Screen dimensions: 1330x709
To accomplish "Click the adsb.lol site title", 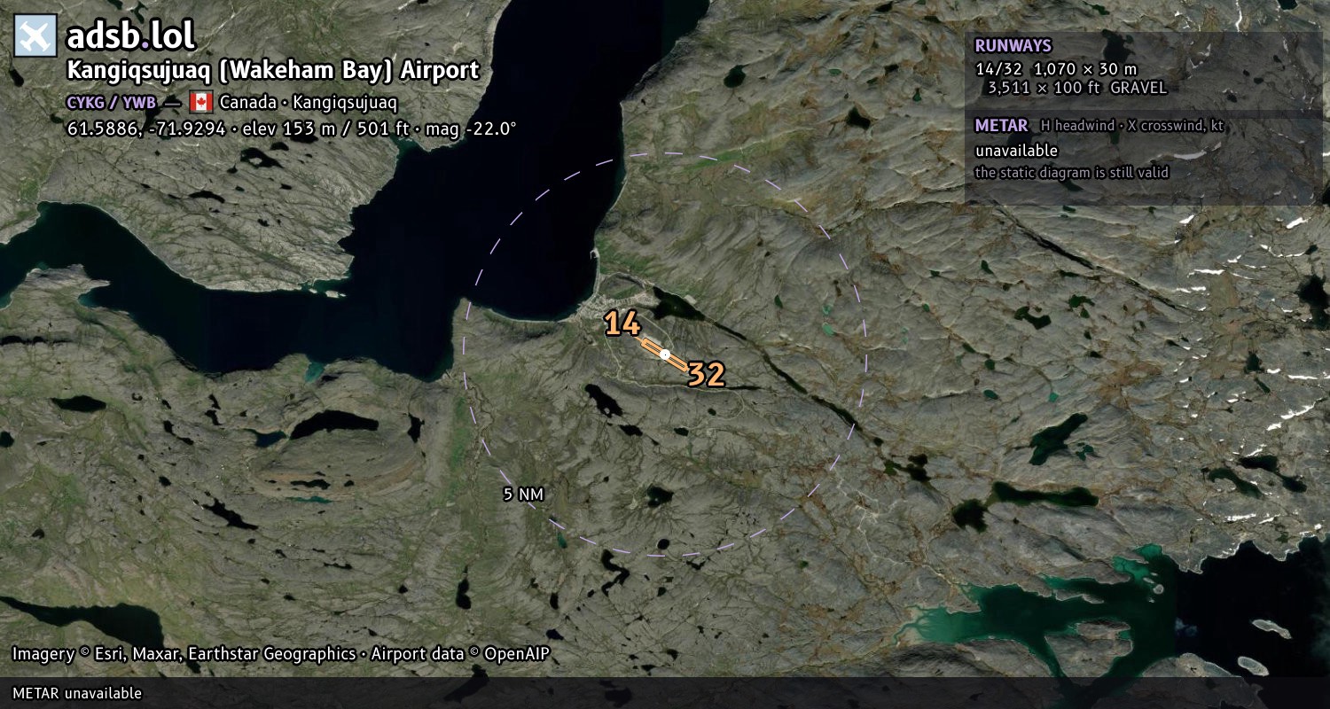I will 131,36.
